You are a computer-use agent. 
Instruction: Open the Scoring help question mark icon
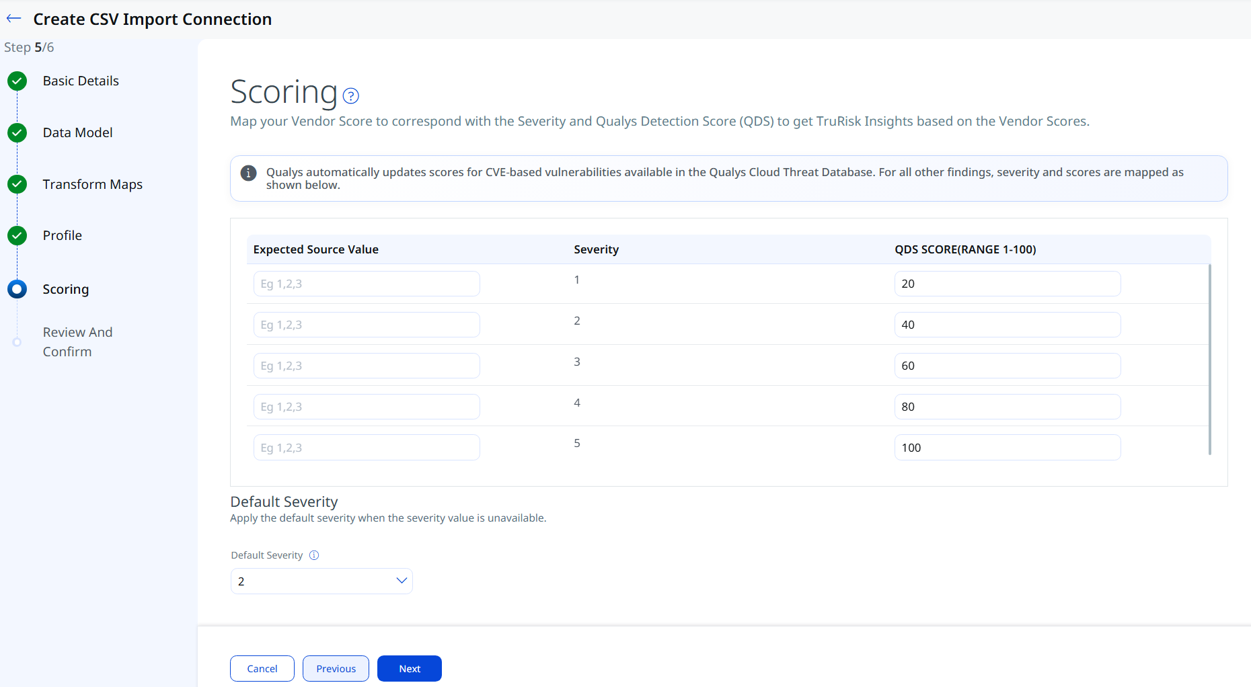tap(351, 96)
